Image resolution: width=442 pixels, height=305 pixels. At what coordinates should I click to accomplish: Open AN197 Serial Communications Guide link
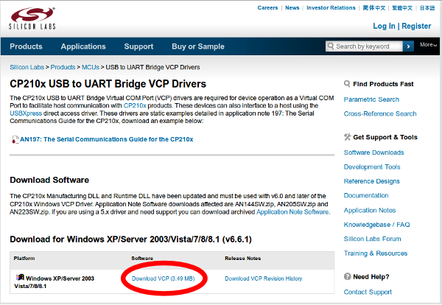pos(107,139)
